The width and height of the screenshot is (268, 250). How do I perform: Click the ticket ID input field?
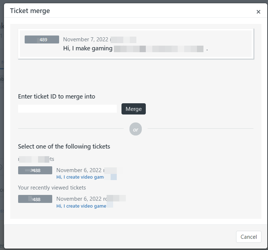click(67, 109)
